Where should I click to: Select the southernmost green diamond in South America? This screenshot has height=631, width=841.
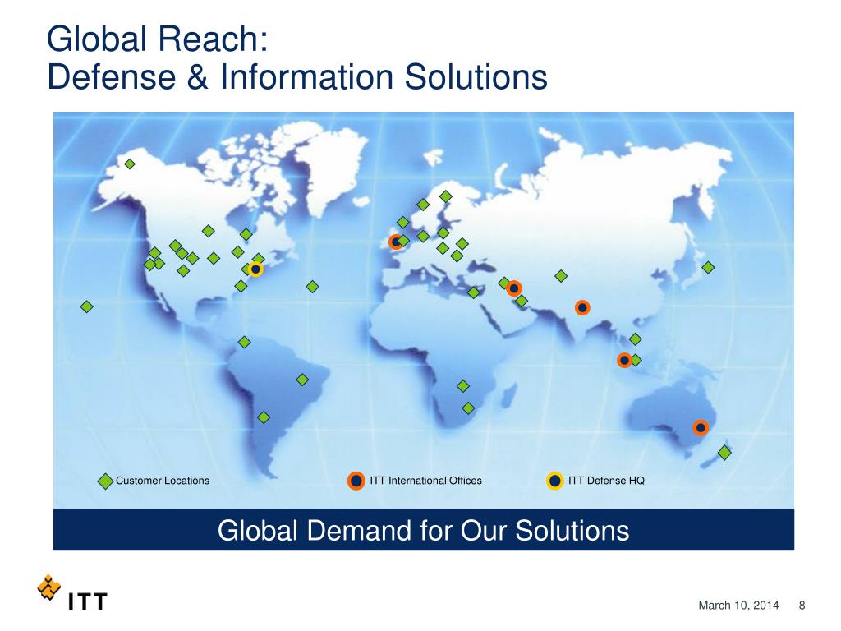[264, 417]
